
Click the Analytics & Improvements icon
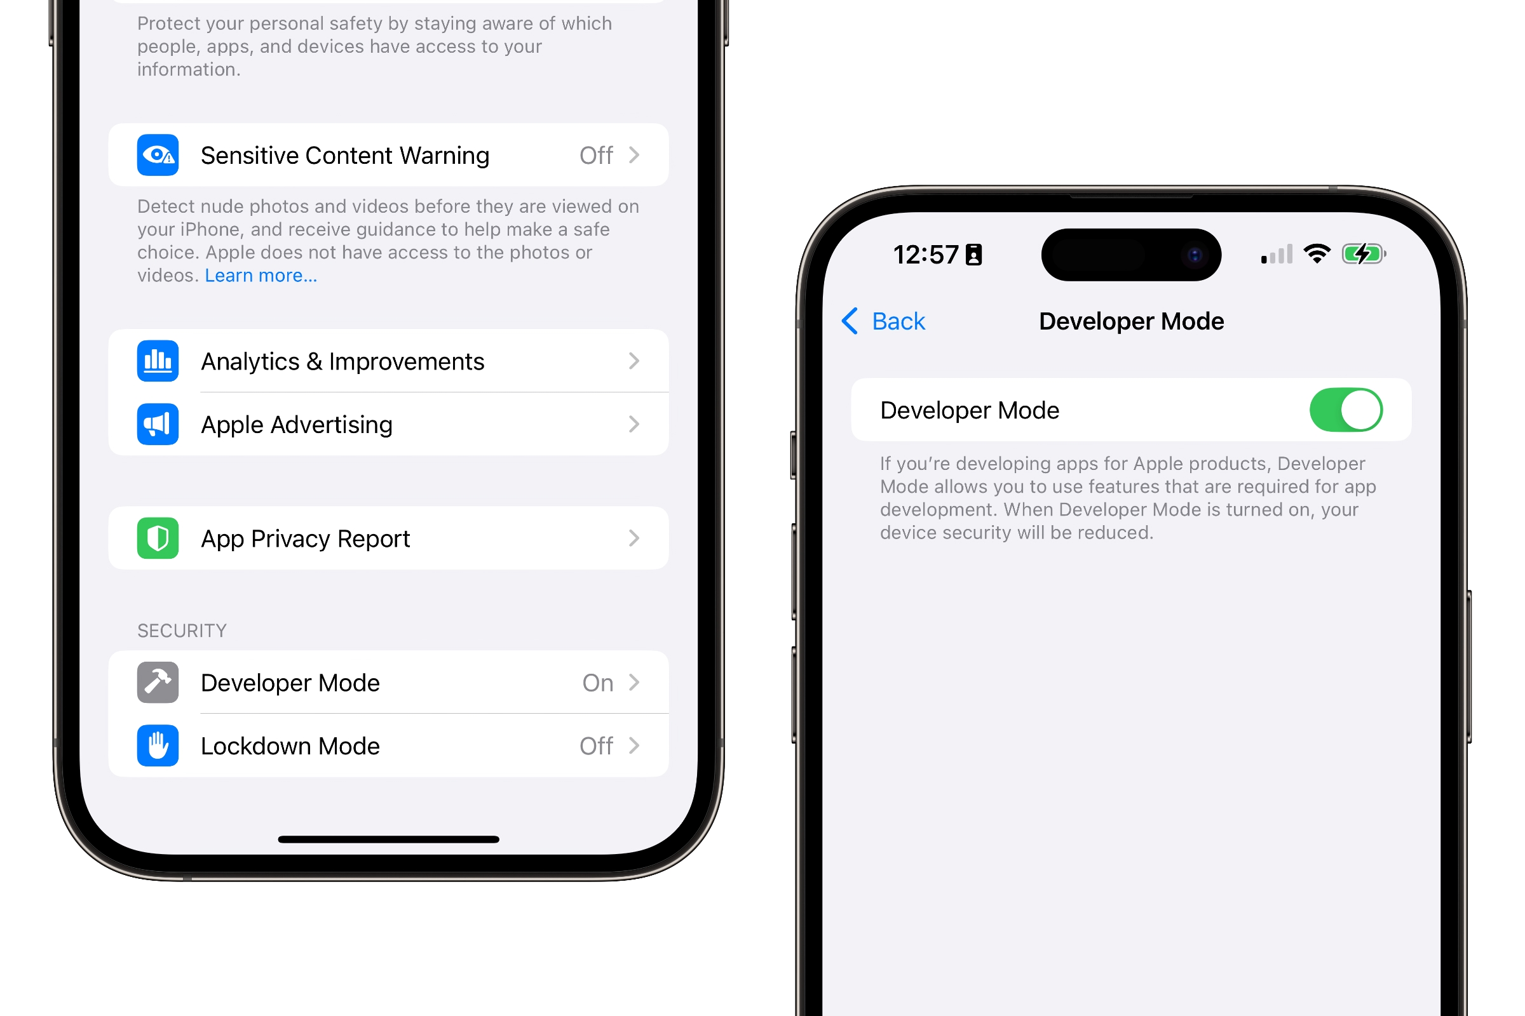(x=156, y=361)
